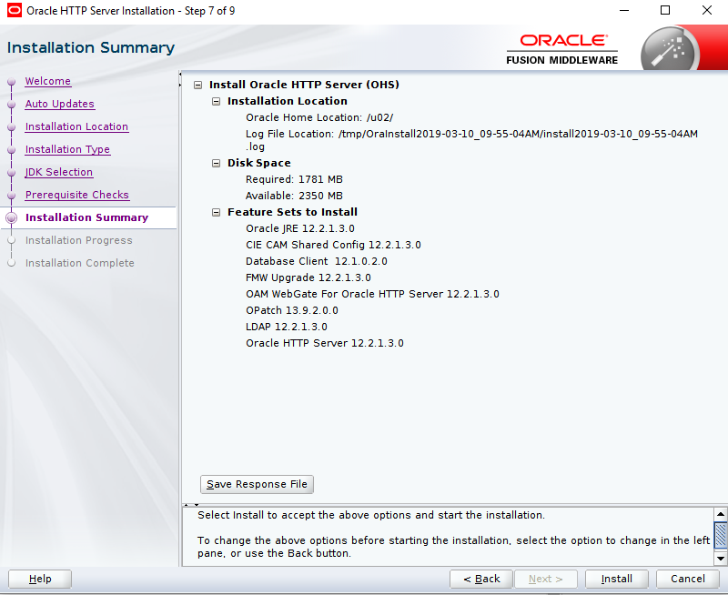Click the grayed step circle beside Installation Complete

coord(10,263)
